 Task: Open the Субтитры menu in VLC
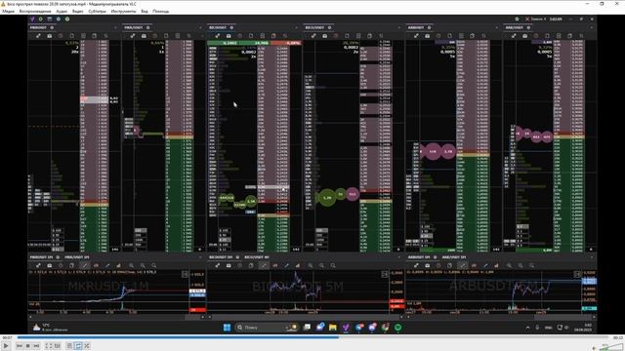point(98,11)
